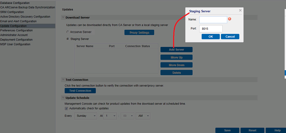Open Database Configuration

click(x=15, y=3)
